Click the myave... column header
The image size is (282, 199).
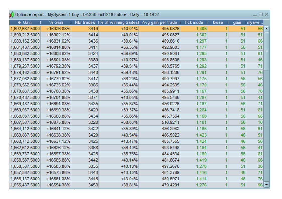coord(255,22)
